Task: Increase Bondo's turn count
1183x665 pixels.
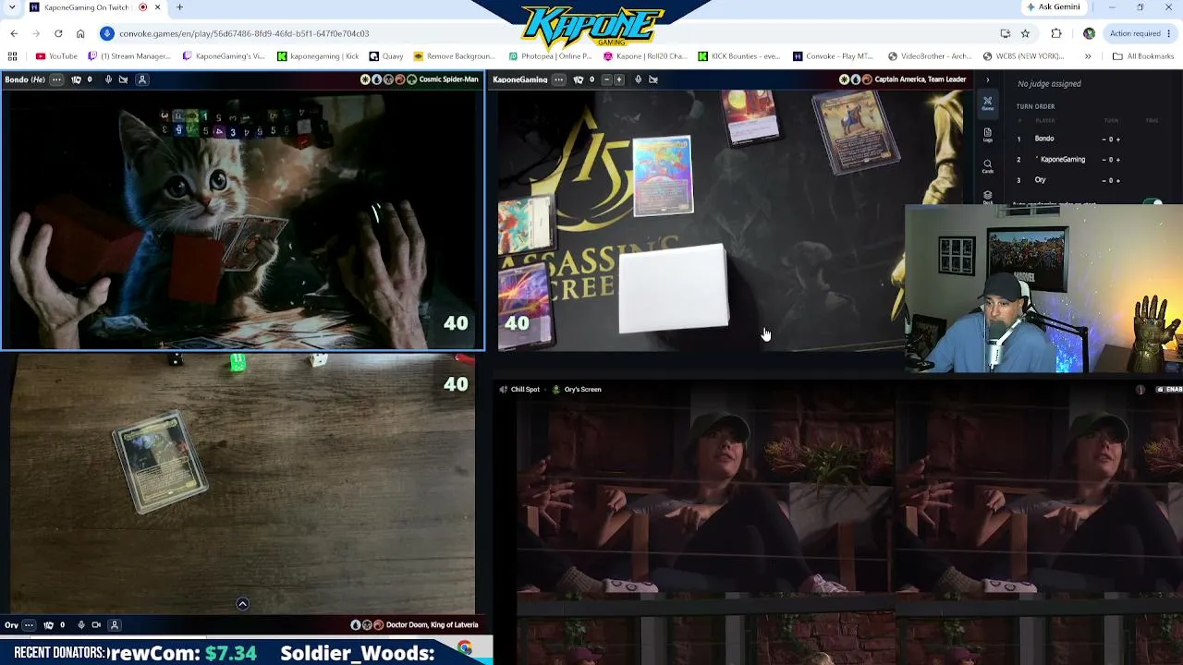Action: click(1117, 139)
